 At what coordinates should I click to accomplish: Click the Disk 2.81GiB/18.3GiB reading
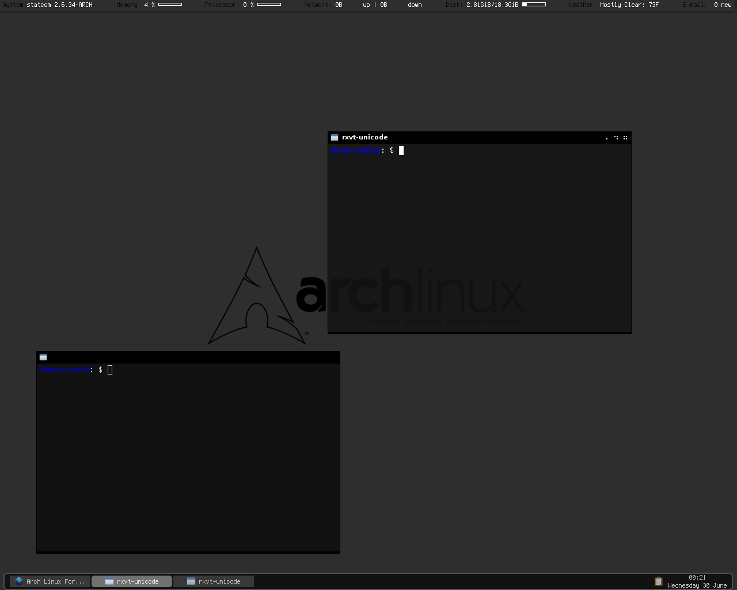click(482, 5)
